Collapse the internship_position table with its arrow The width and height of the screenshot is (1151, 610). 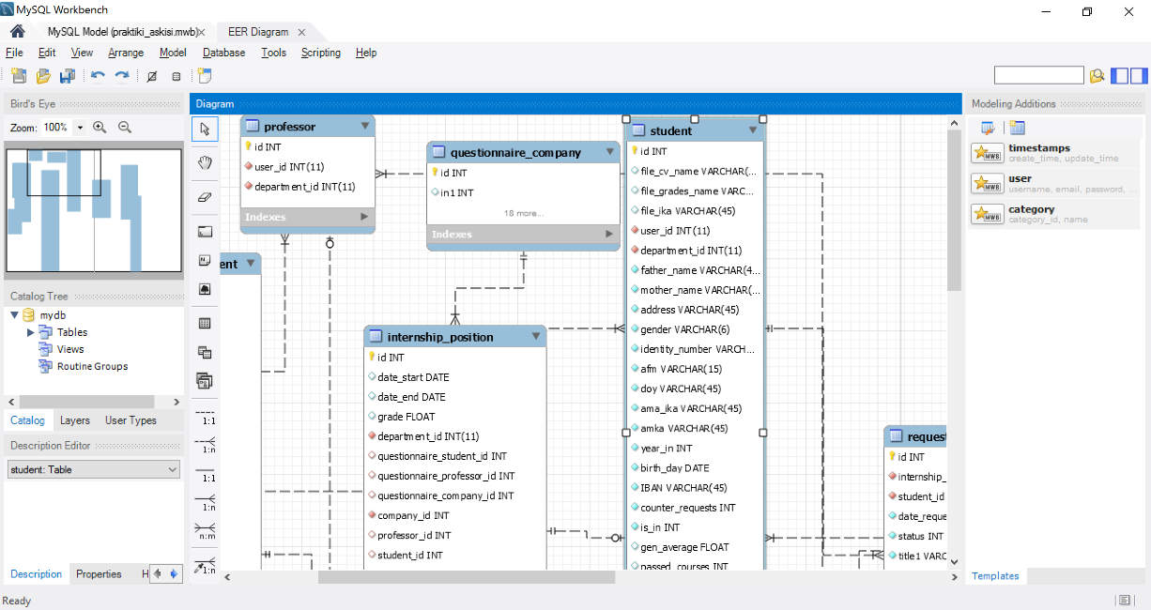click(536, 336)
